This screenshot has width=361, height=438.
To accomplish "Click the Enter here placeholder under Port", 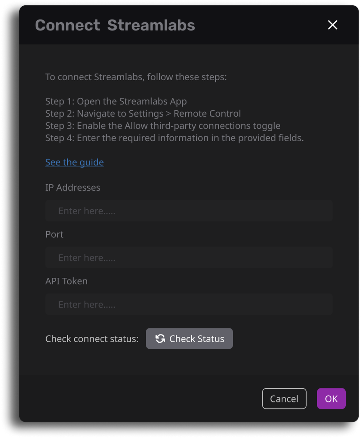I will pos(87,258).
